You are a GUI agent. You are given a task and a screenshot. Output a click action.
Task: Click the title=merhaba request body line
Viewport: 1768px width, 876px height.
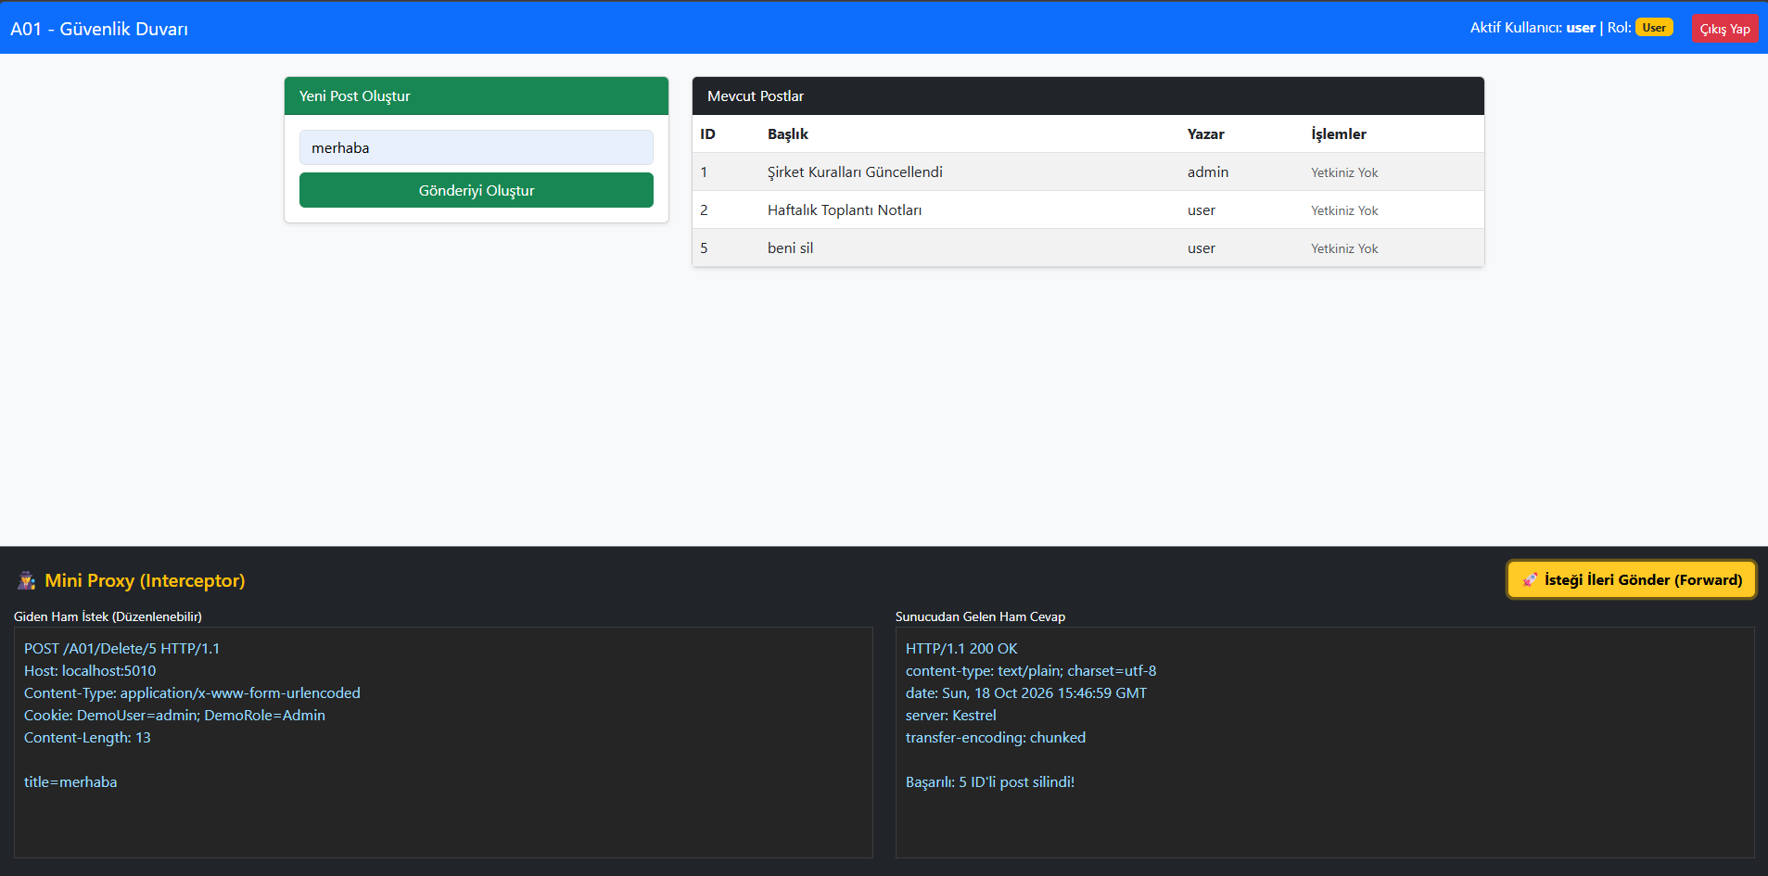click(70, 782)
